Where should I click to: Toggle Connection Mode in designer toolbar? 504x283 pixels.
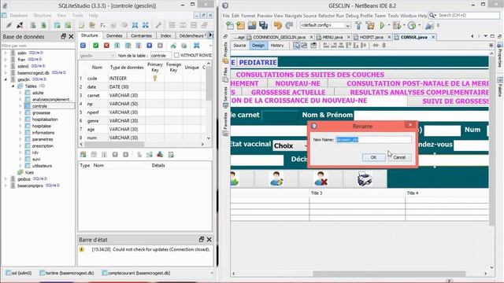(x=305, y=46)
